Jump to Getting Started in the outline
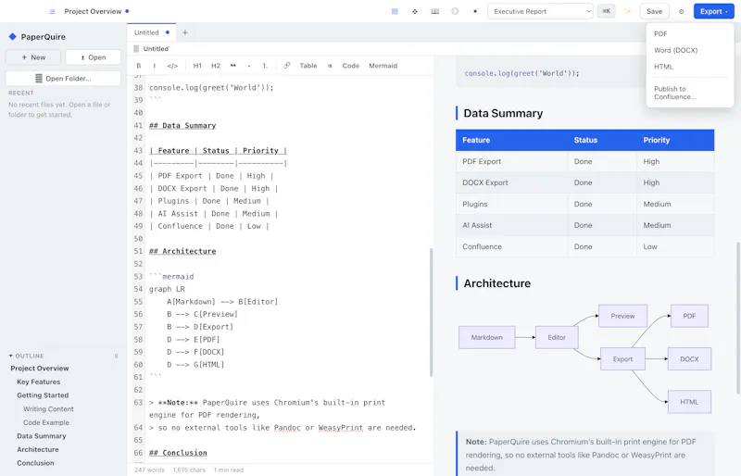741x476 pixels. click(43, 395)
